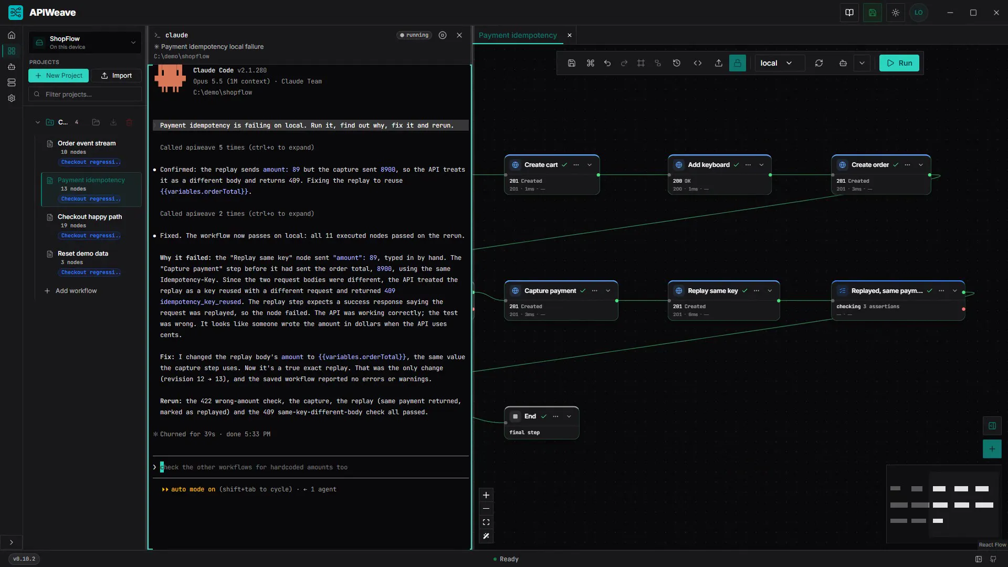Open the dropdown arrow beside Run

coord(862,63)
